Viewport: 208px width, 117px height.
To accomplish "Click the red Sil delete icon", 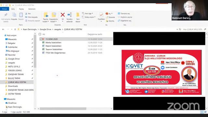I will 63,15.
